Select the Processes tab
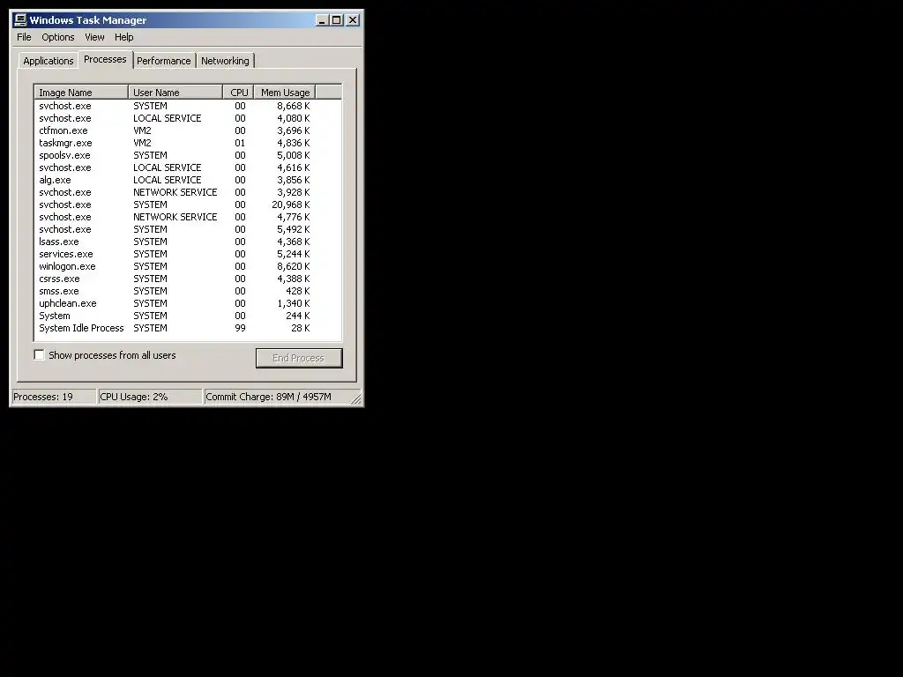 click(x=105, y=59)
